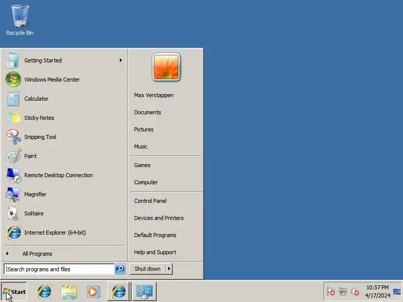This screenshot has height=302, width=403.
Task: Expand All Programs list arrow
Action: click(8, 254)
